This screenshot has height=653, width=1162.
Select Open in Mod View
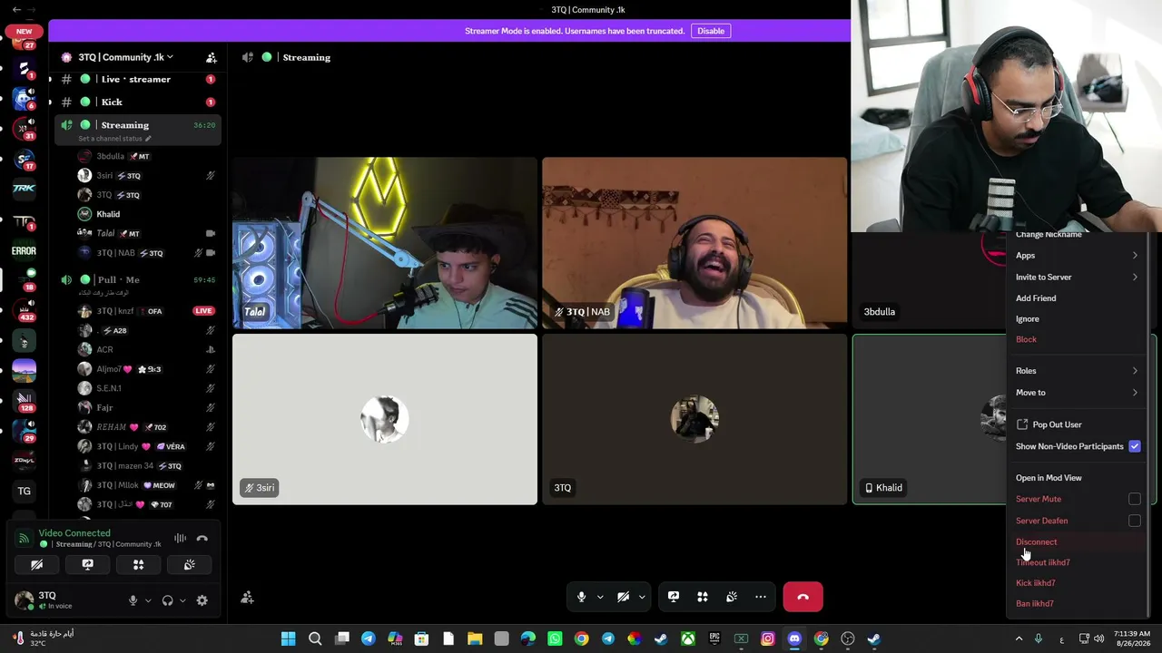point(1077,478)
